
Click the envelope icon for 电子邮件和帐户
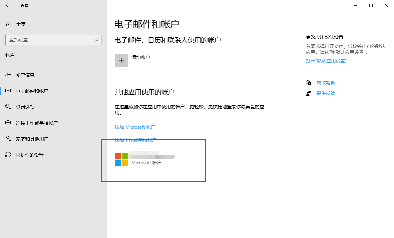click(7, 91)
